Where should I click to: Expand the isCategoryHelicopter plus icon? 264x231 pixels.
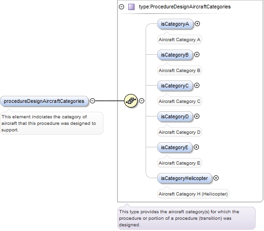point(216,178)
